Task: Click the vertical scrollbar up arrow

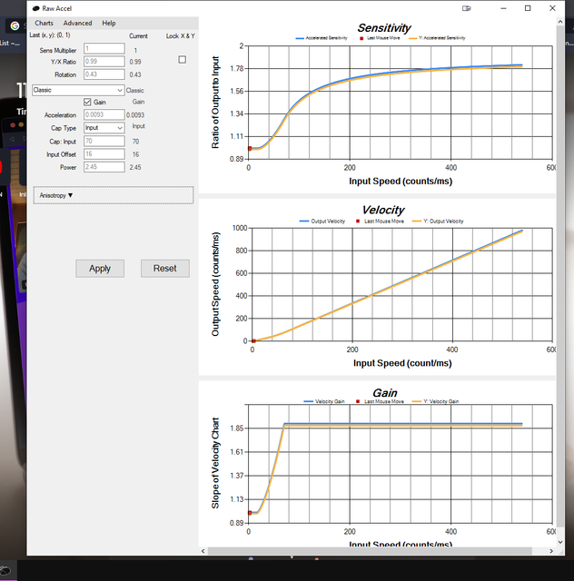Action: (x=559, y=22)
